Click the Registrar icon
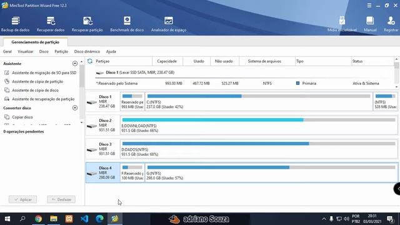 point(391,24)
